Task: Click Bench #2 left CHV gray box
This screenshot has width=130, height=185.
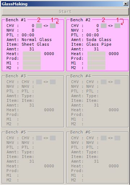Action: (x=104, y=26)
